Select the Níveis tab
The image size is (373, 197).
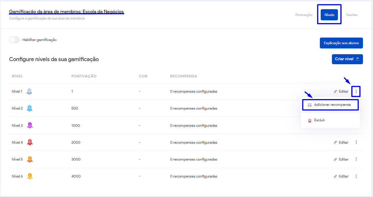pos(329,15)
